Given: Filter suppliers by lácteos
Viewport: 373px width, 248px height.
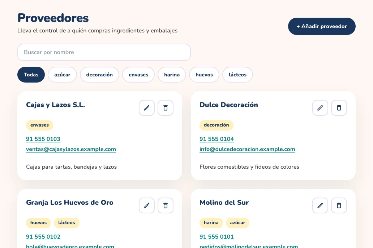Looking at the screenshot, I should click(x=238, y=75).
